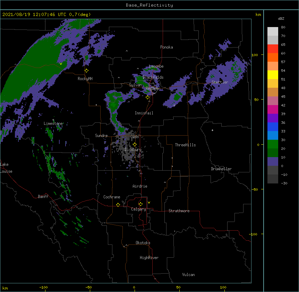The width and height of the screenshot is (299, 292).
Task: Click the Airdrie label
Action: coord(140,186)
